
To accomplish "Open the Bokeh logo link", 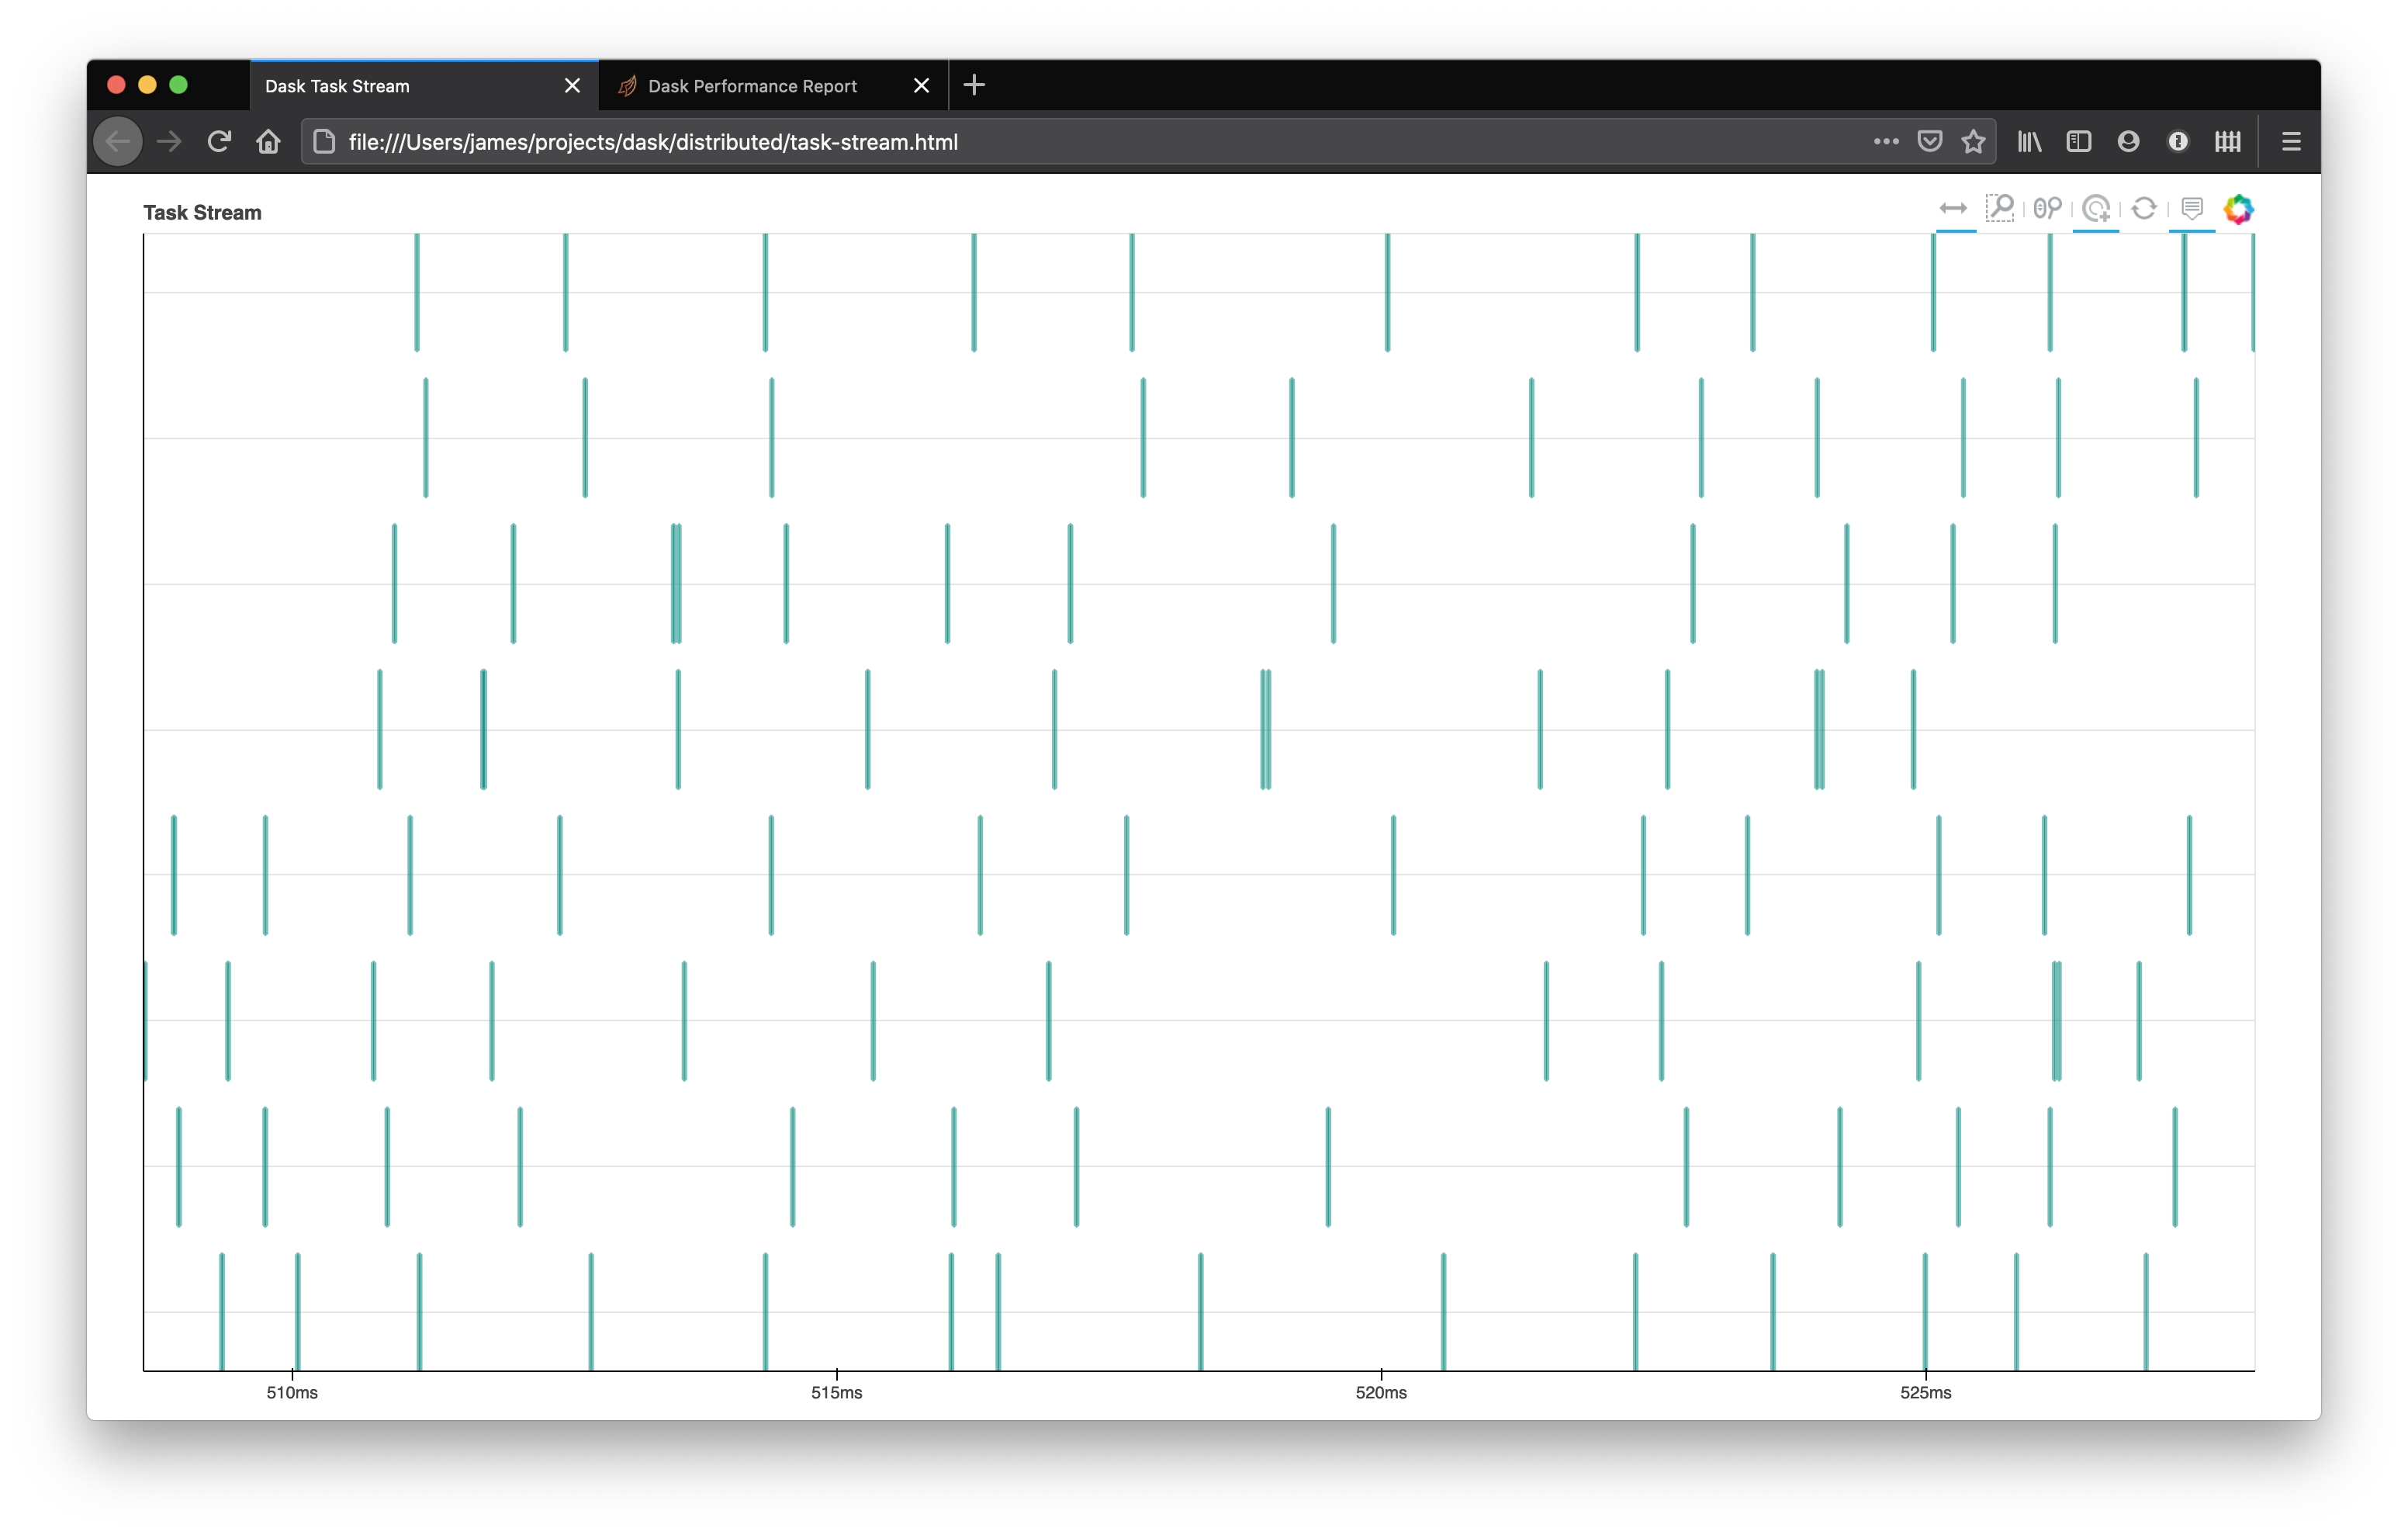I will [2238, 209].
